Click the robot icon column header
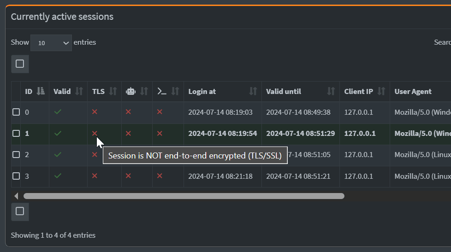Viewport: 451px width, 252px height. [x=137, y=91]
